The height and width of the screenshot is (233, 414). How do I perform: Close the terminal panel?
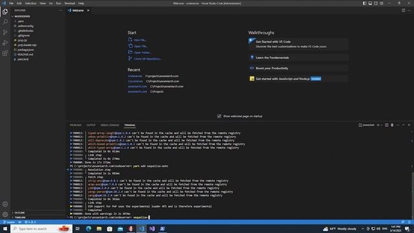(409, 125)
